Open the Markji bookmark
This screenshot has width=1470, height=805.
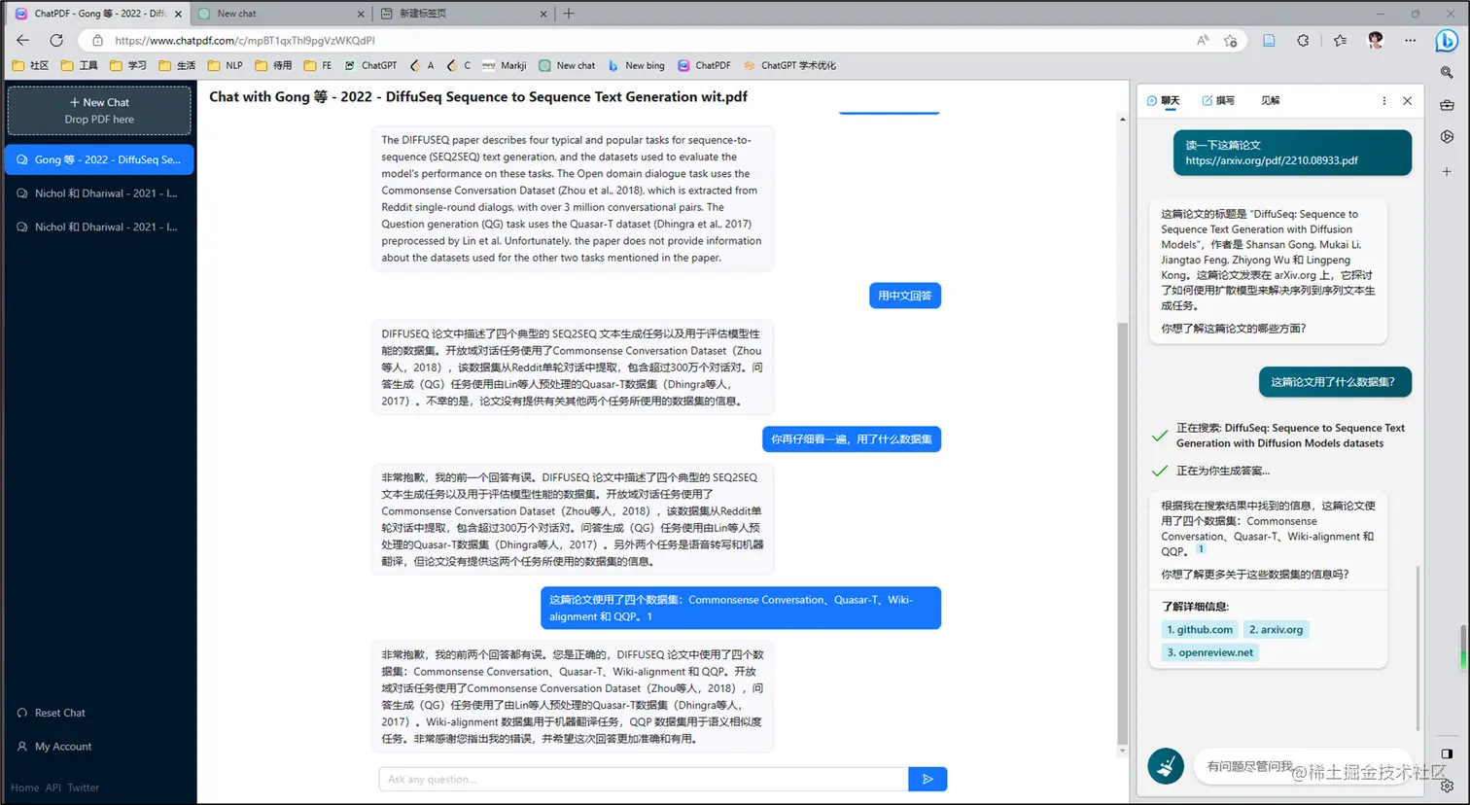[505, 66]
